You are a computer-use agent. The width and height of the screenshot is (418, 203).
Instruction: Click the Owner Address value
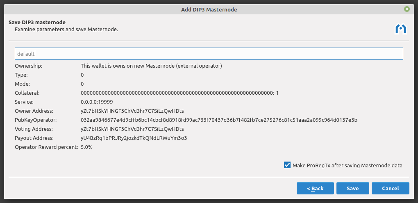(132, 111)
